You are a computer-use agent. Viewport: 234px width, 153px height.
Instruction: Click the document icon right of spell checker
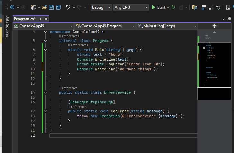click(x=228, y=7)
